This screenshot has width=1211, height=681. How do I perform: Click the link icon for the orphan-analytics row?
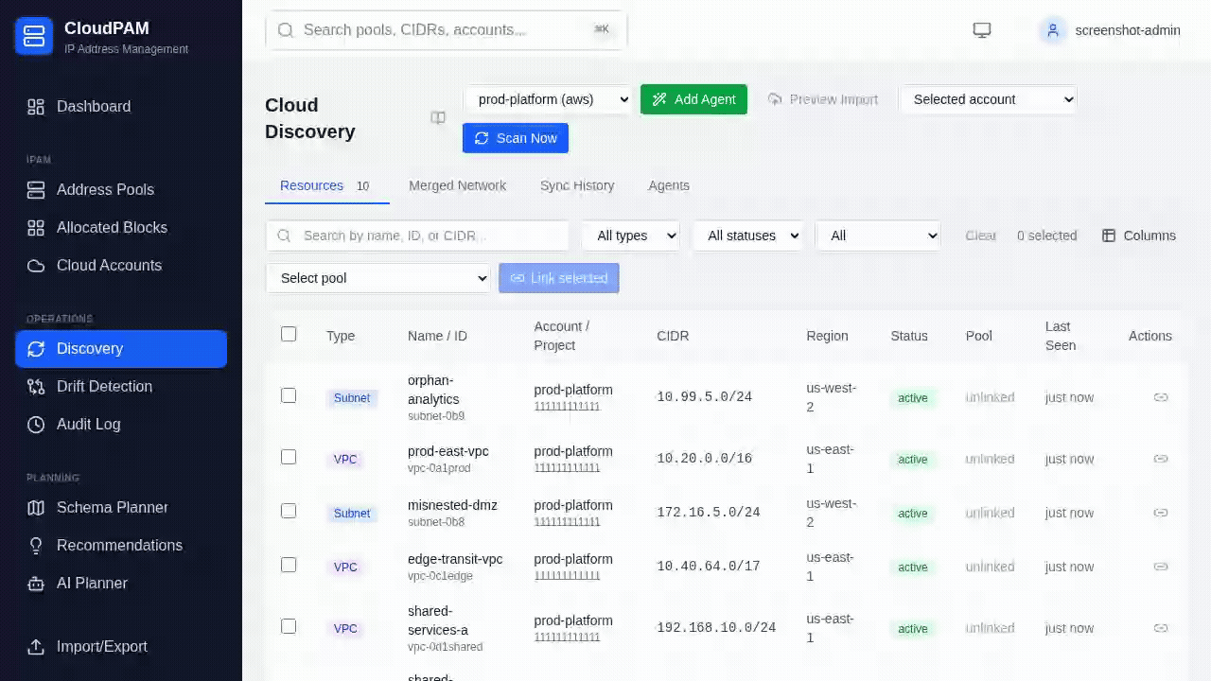1161,397
